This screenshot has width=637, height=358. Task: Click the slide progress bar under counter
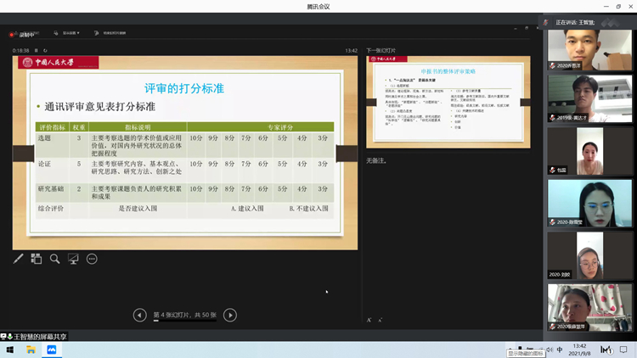click(184, 322)
